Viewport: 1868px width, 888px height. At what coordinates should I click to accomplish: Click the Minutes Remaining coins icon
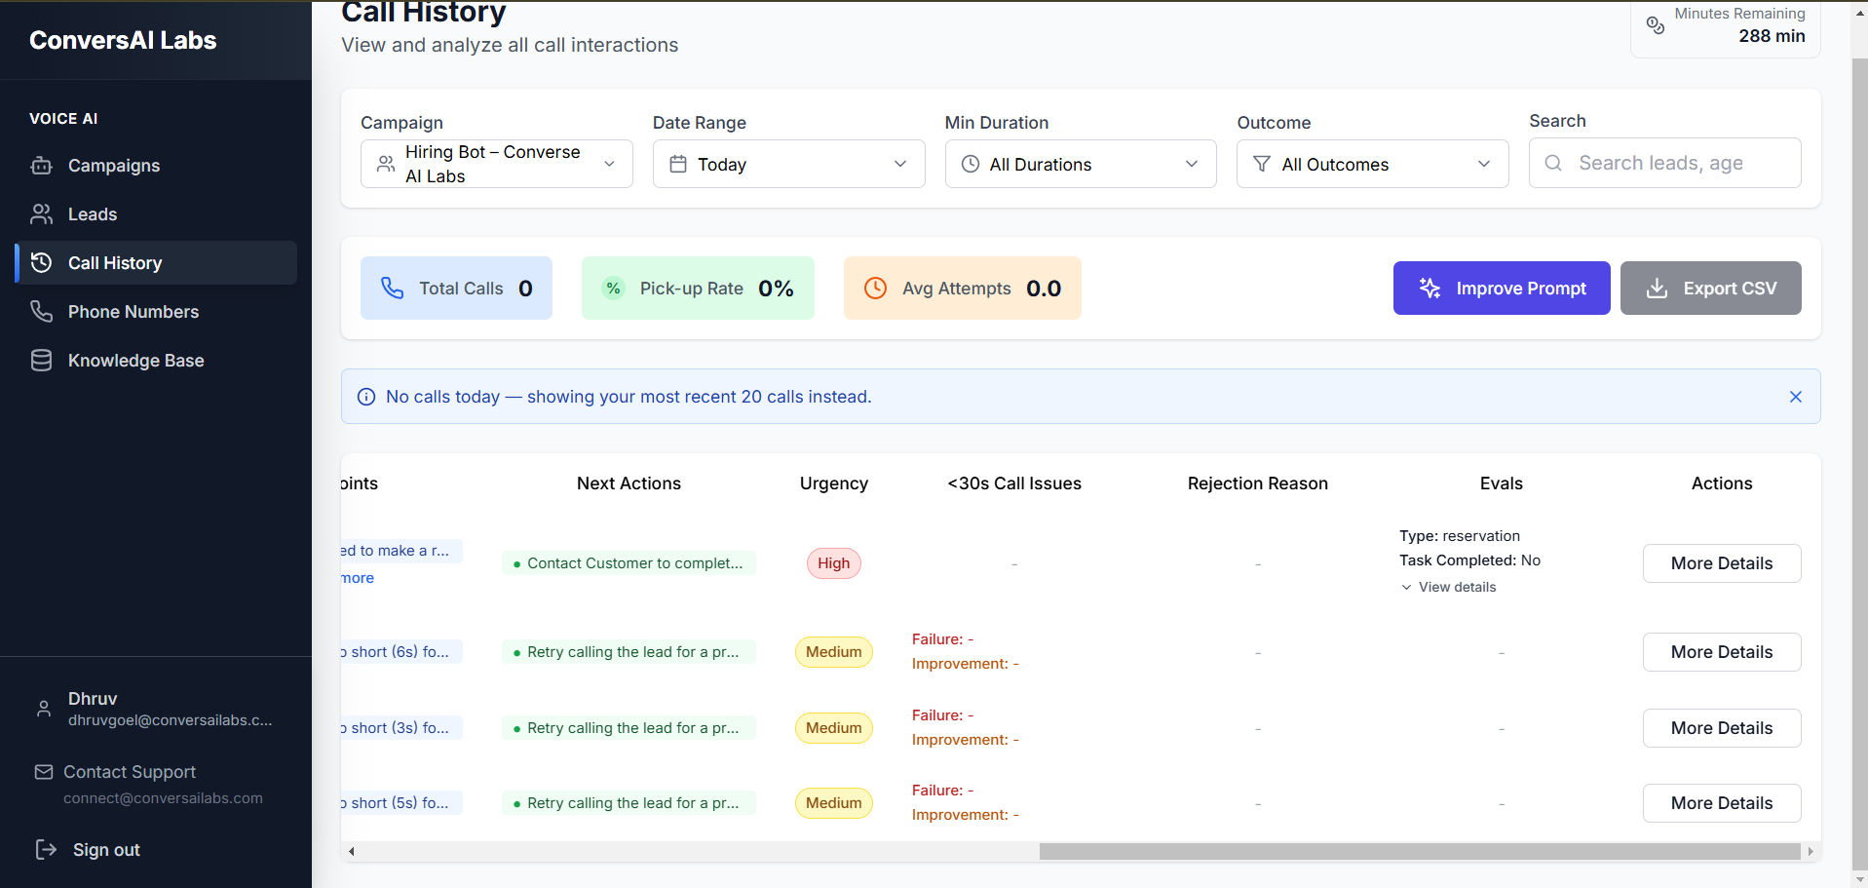click(x=1655, y=25)
